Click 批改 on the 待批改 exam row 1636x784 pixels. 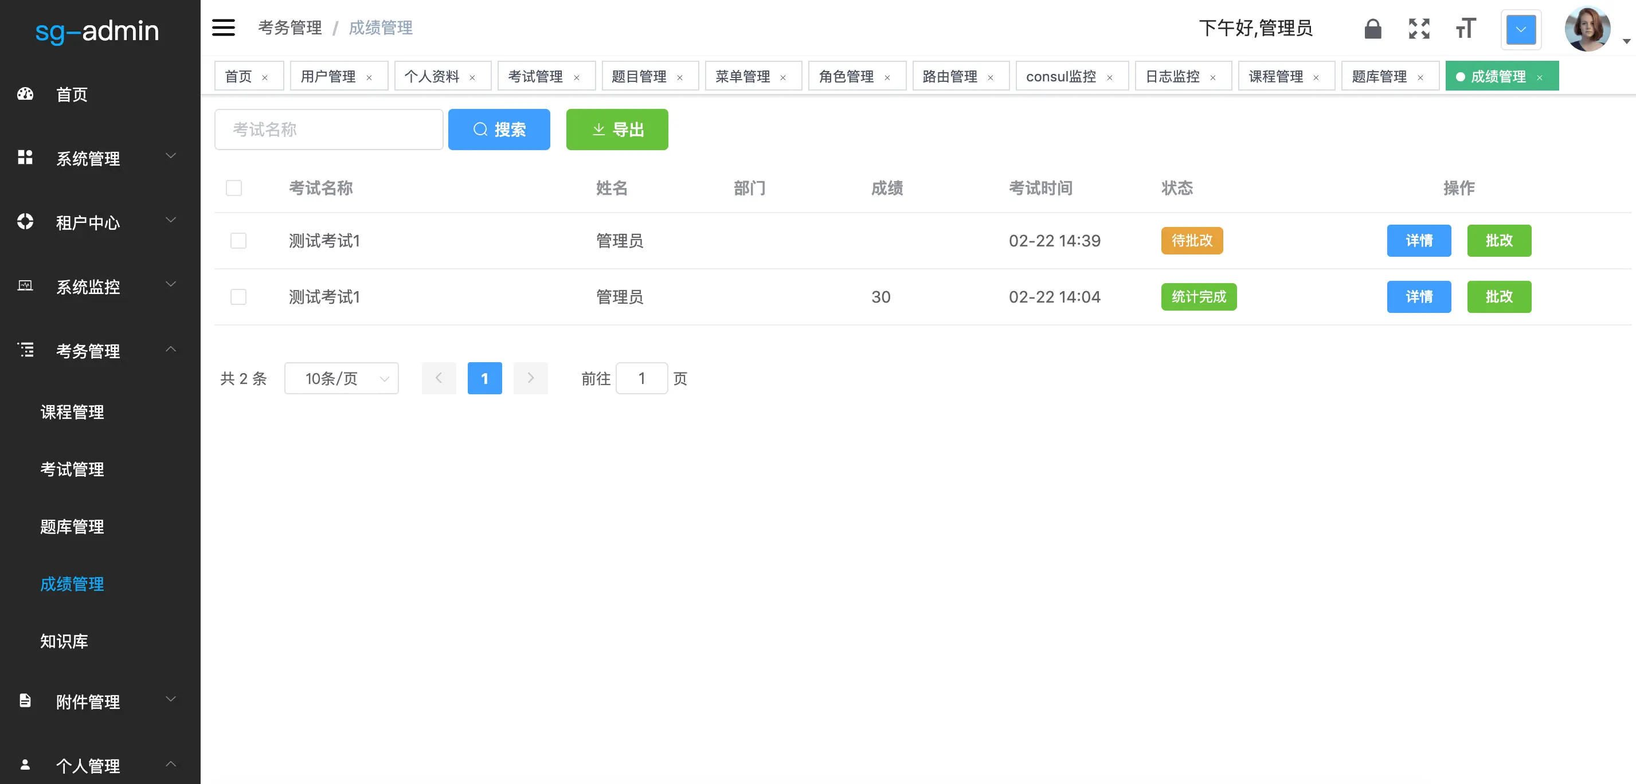[1499, 241]
